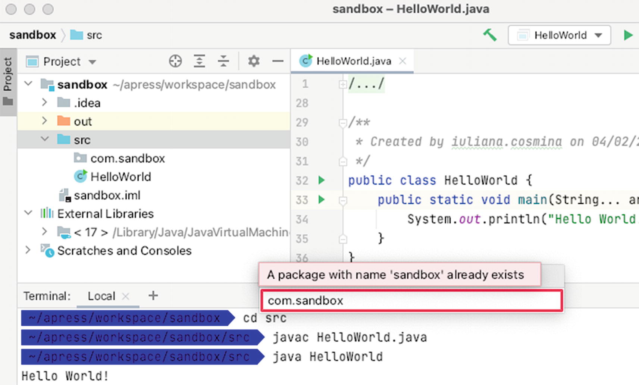Click the sandbox module folder icon
The image size is (639, 385).
click(x=47, y=85)
